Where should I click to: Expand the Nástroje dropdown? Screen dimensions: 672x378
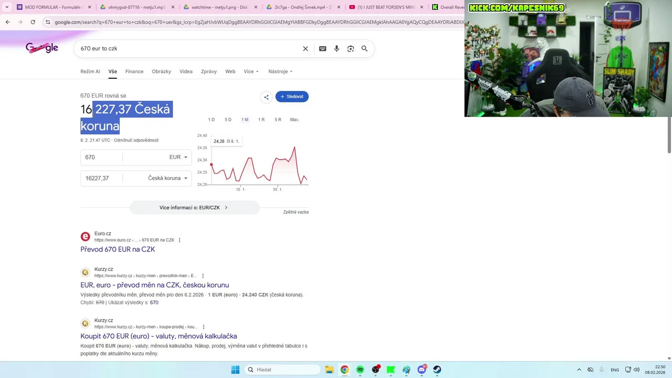click(280, 71)
